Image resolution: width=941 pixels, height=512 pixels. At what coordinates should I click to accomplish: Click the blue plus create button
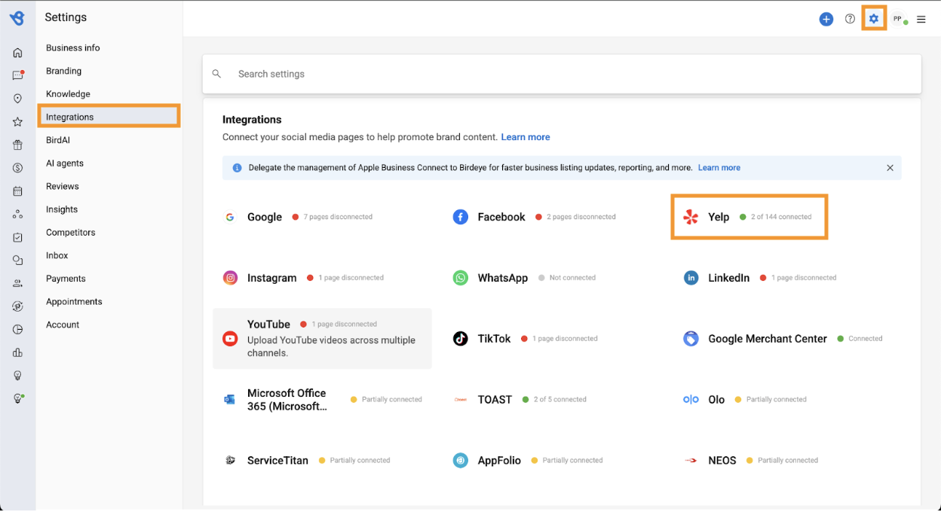[826, 20]
